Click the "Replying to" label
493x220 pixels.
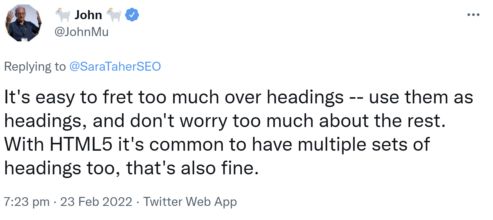[x=35, y=66]
